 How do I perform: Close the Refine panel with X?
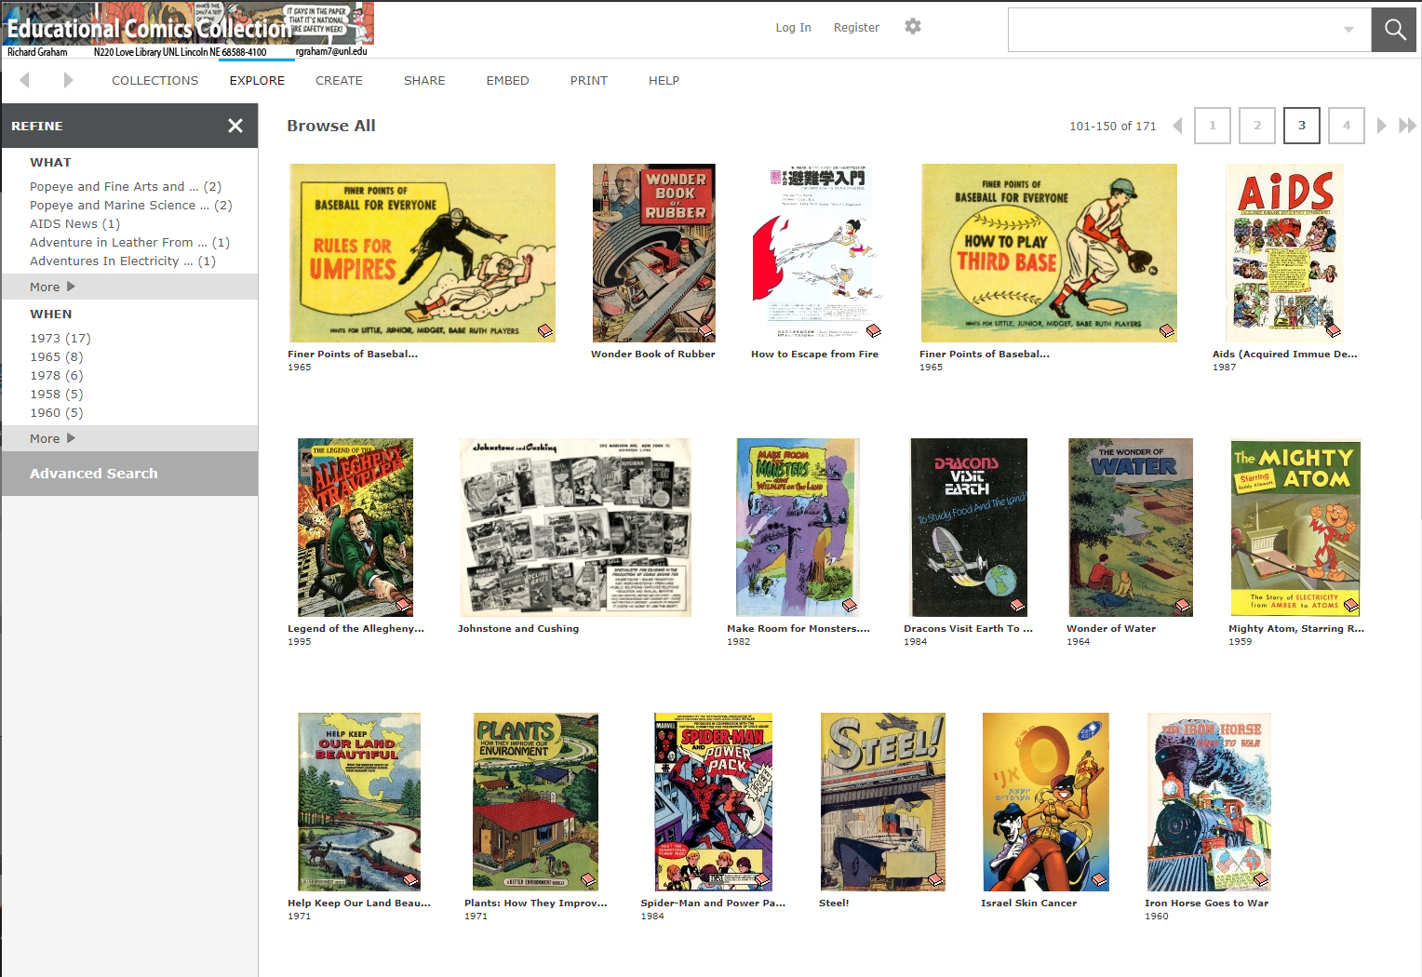[235, 126]
